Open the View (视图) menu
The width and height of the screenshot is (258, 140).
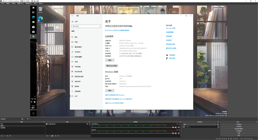point(14,4)
